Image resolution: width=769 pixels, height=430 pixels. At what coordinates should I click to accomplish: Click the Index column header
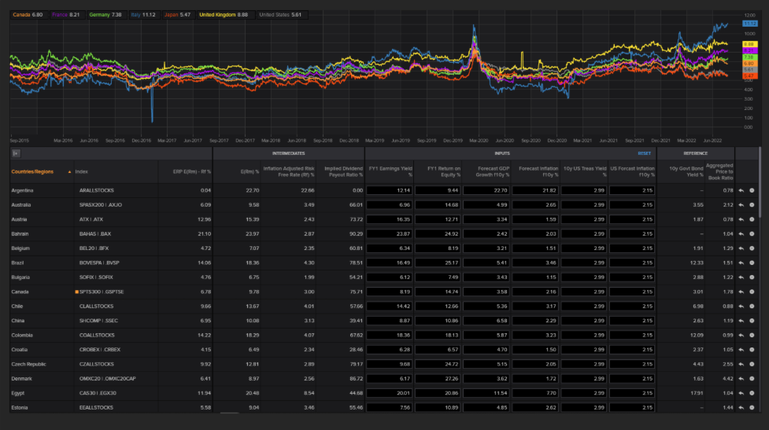pyautogui.click(x=82, y=171)
